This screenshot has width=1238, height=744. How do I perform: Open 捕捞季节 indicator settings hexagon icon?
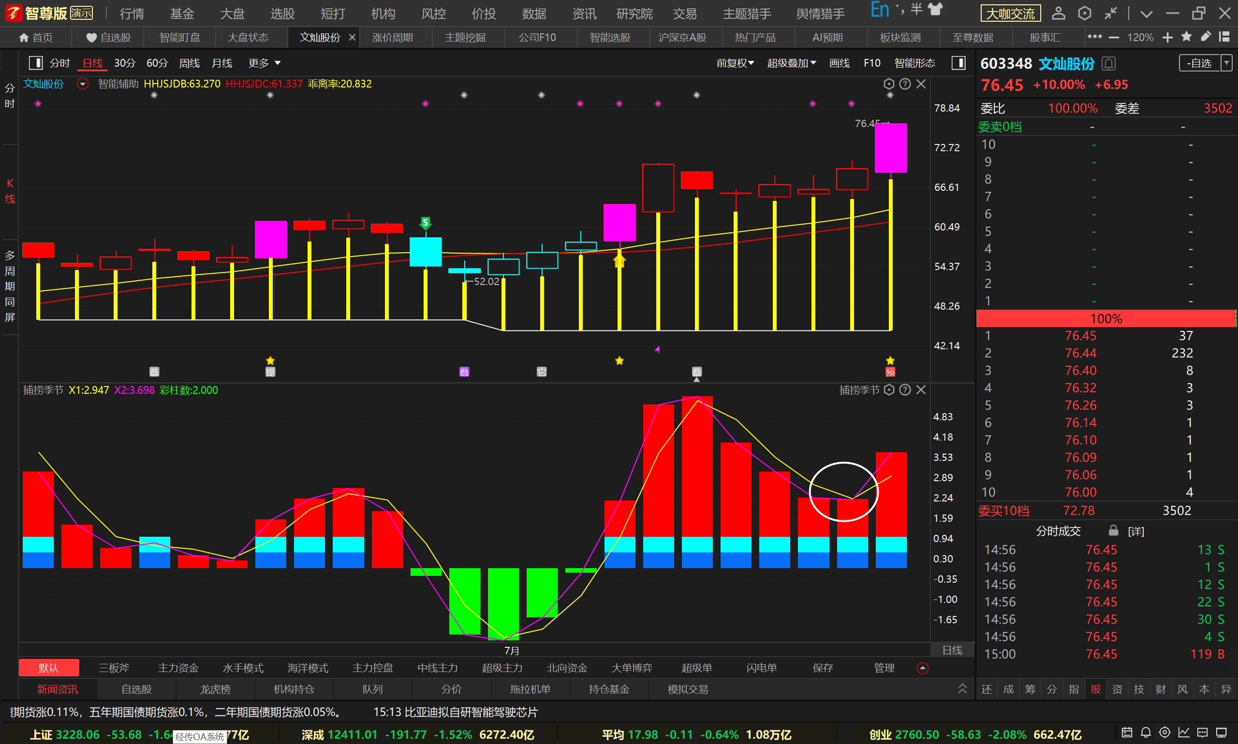[889, 389]
